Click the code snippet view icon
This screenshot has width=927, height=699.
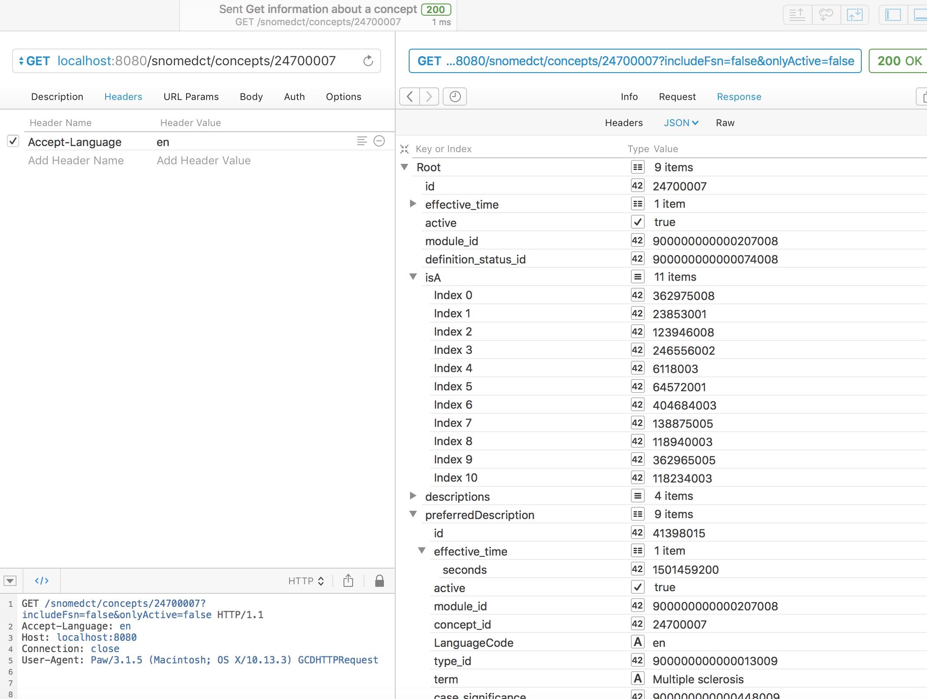pos(41,581)
